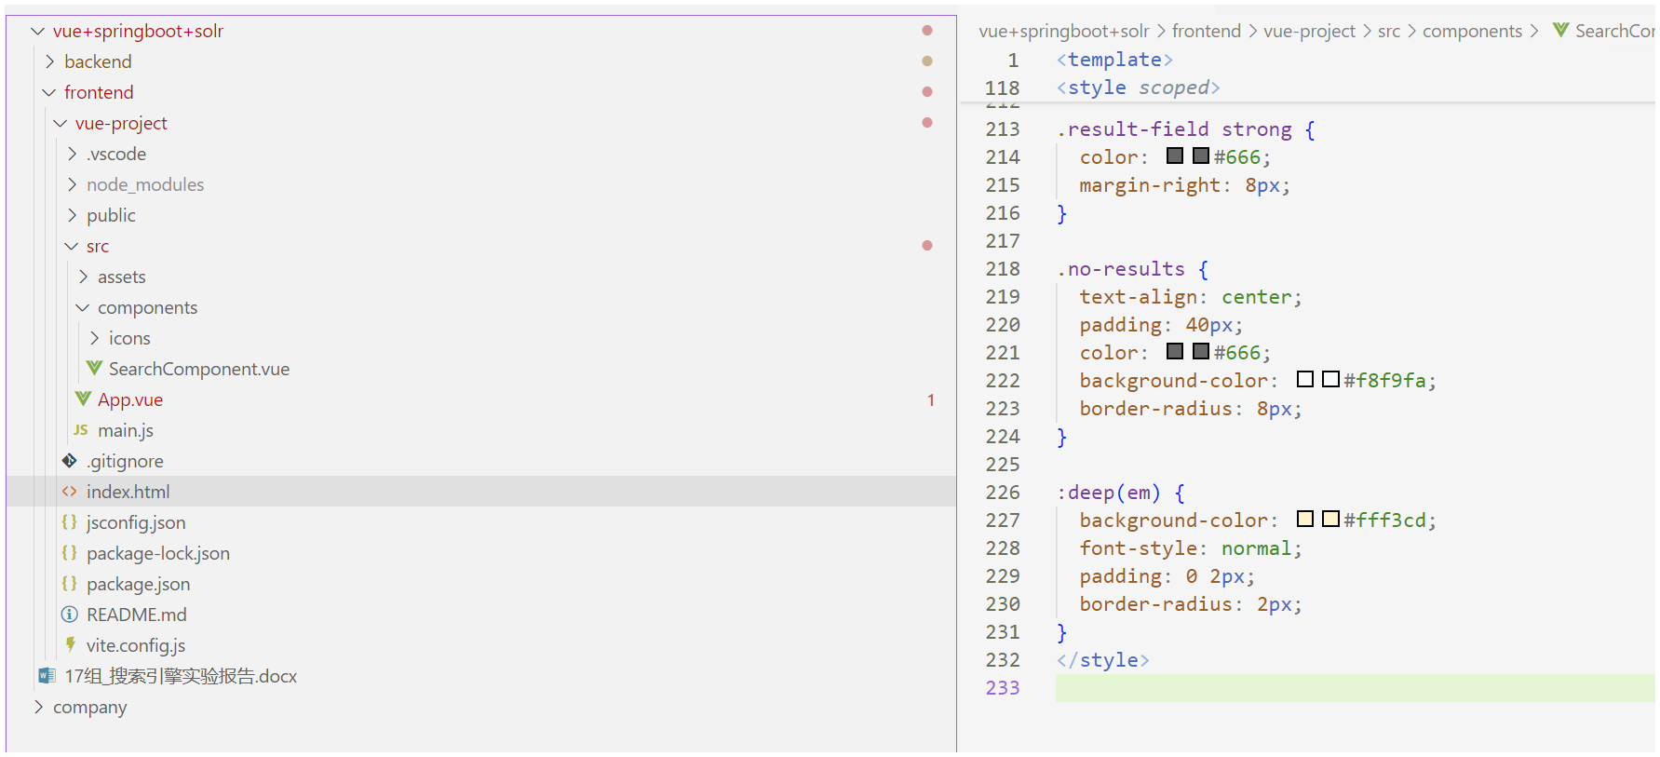
Task: Select frontend in the breadcrumb path
Action: [1206, 31]
